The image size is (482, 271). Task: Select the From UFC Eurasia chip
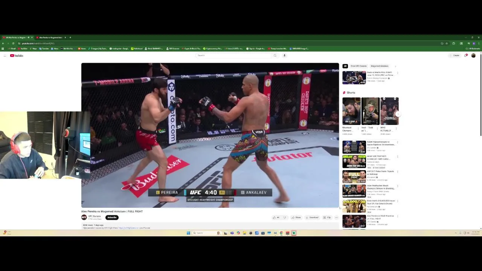pyautogui.click(x=358, y=66)
